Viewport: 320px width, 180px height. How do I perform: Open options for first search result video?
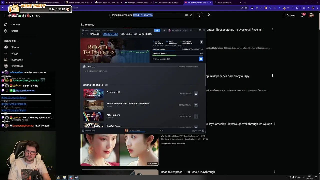click(272, 29)
